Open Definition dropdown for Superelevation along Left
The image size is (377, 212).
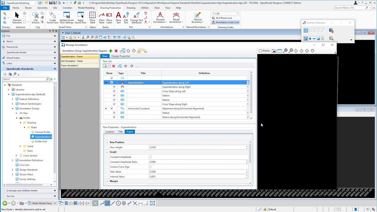pyautogui.click(x=248, y=83)
